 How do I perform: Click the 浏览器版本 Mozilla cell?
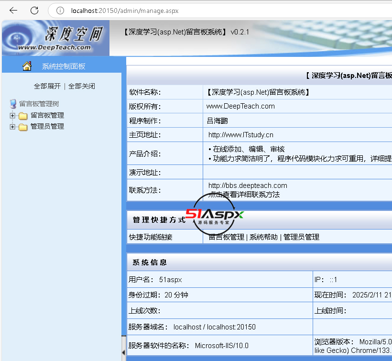[352, 346]
